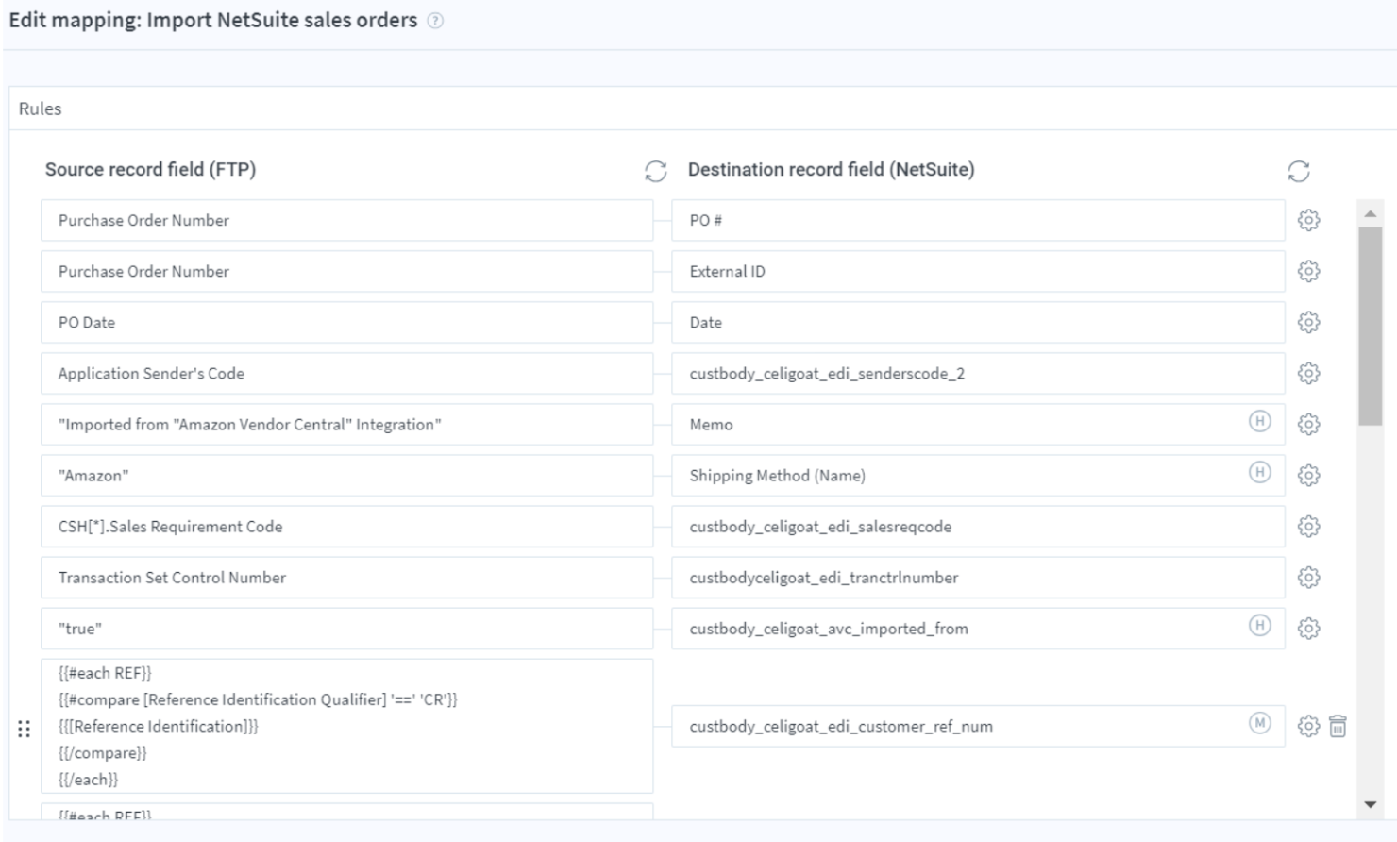Viewport: 1397px width, 842px height.
Task: Refresh source record fields (FTP)
Action: coord(656,171)
